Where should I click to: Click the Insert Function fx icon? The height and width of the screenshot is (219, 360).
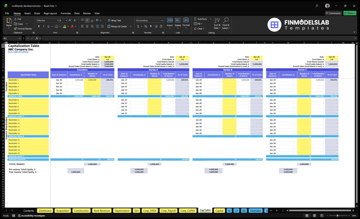[37, 38]
